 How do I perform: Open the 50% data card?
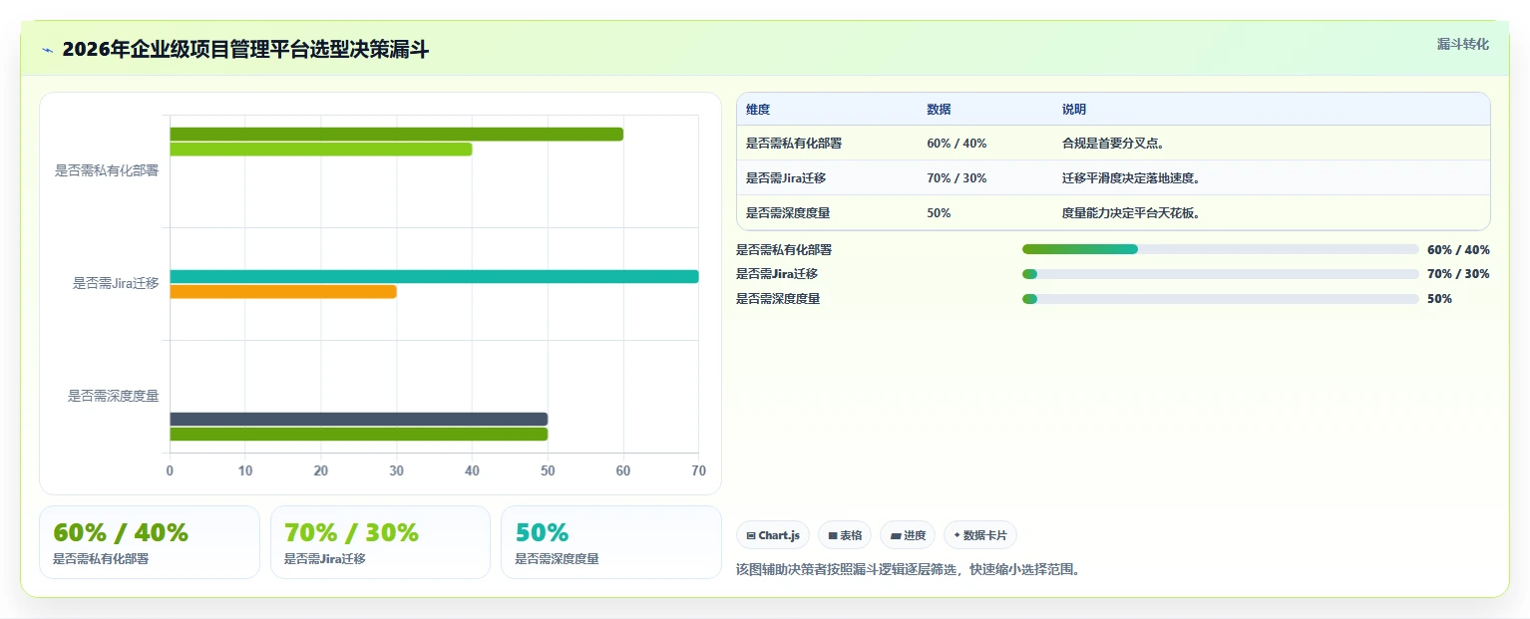[x=611, y=542]
